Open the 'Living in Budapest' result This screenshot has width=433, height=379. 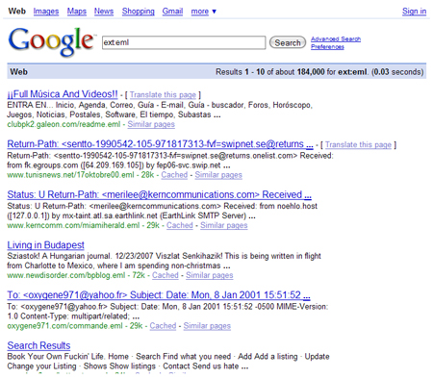(x=45, y=245)
